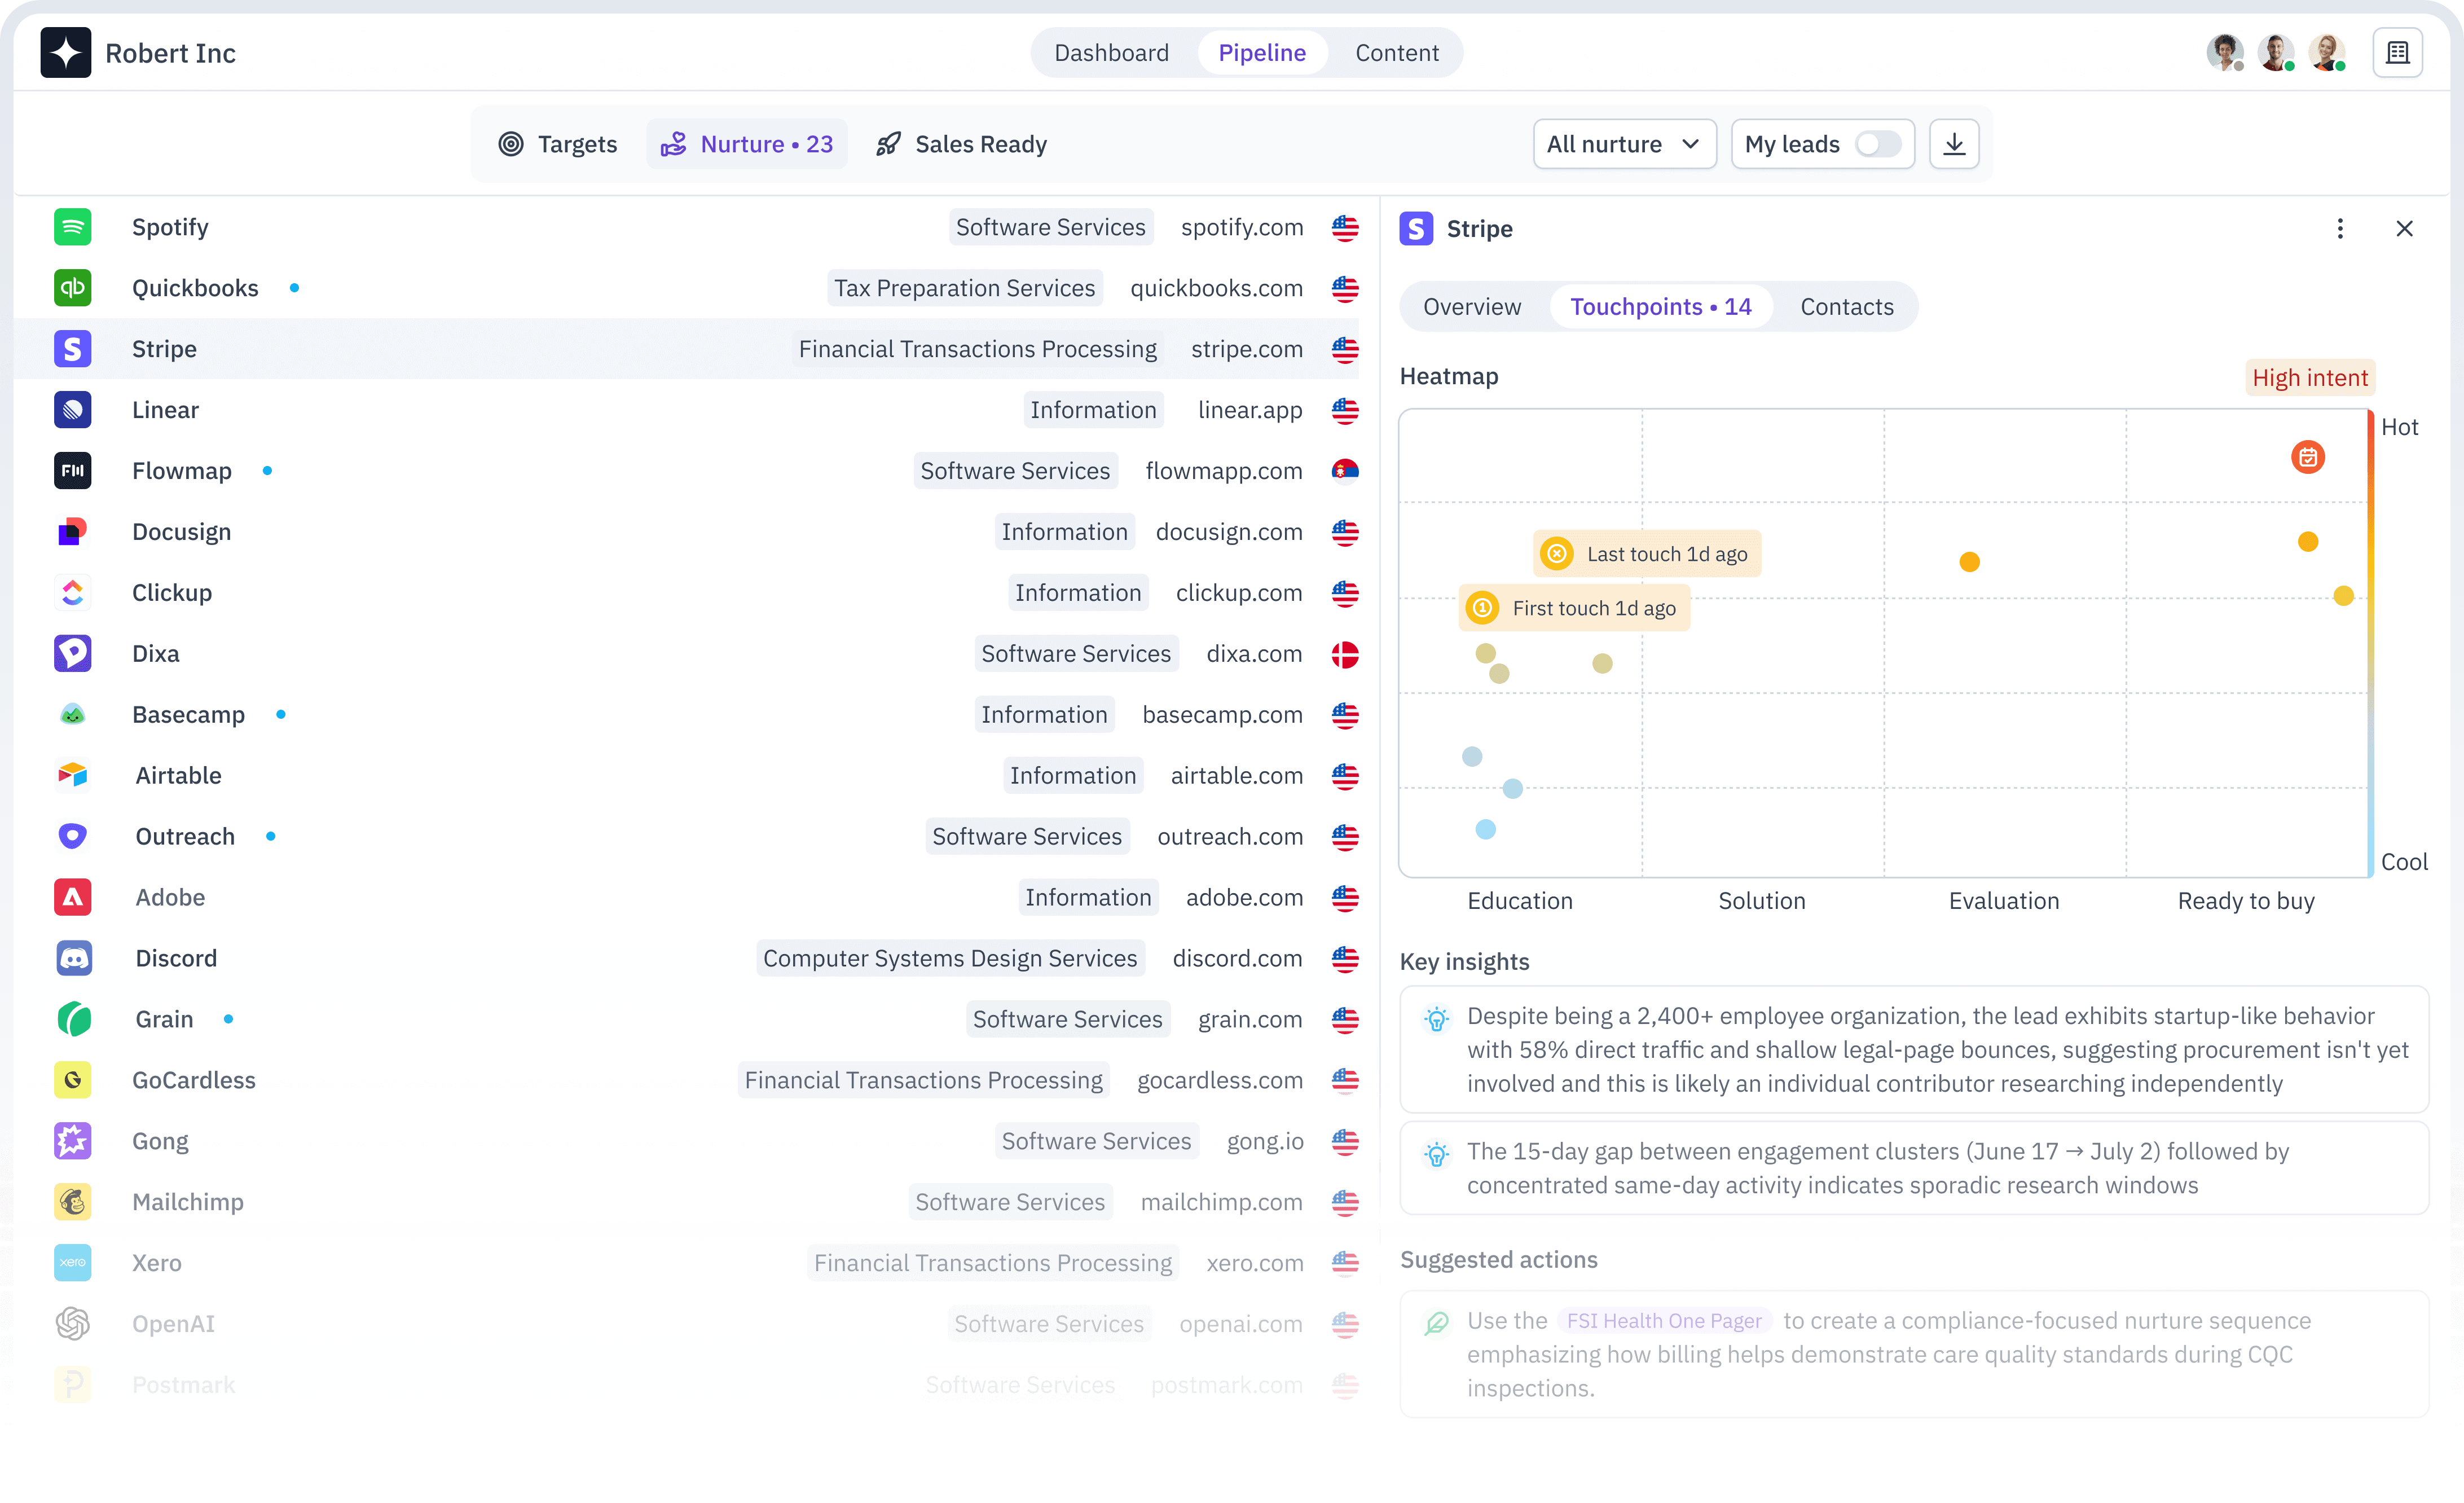
Task: Click the High intent badge
Action: click(x=2310, y=378)
